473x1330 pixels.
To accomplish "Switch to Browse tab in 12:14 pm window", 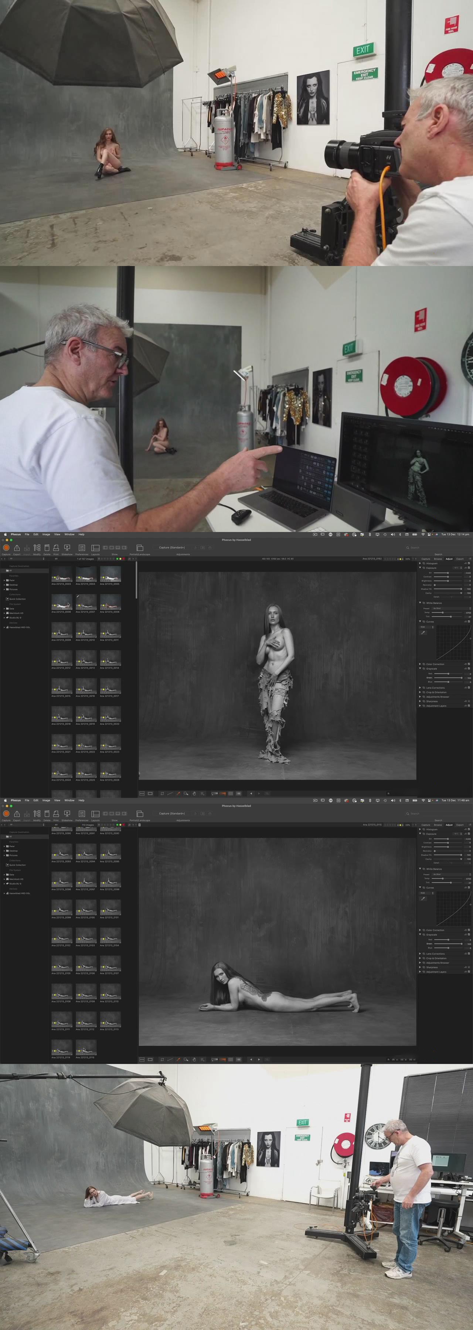I will pyautogui.click(x=438, y=559).
